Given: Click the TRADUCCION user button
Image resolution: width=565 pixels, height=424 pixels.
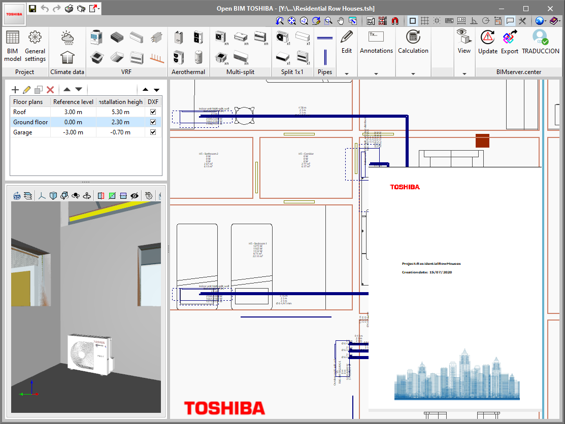Looking at the screenshot, I should (541, 42).
